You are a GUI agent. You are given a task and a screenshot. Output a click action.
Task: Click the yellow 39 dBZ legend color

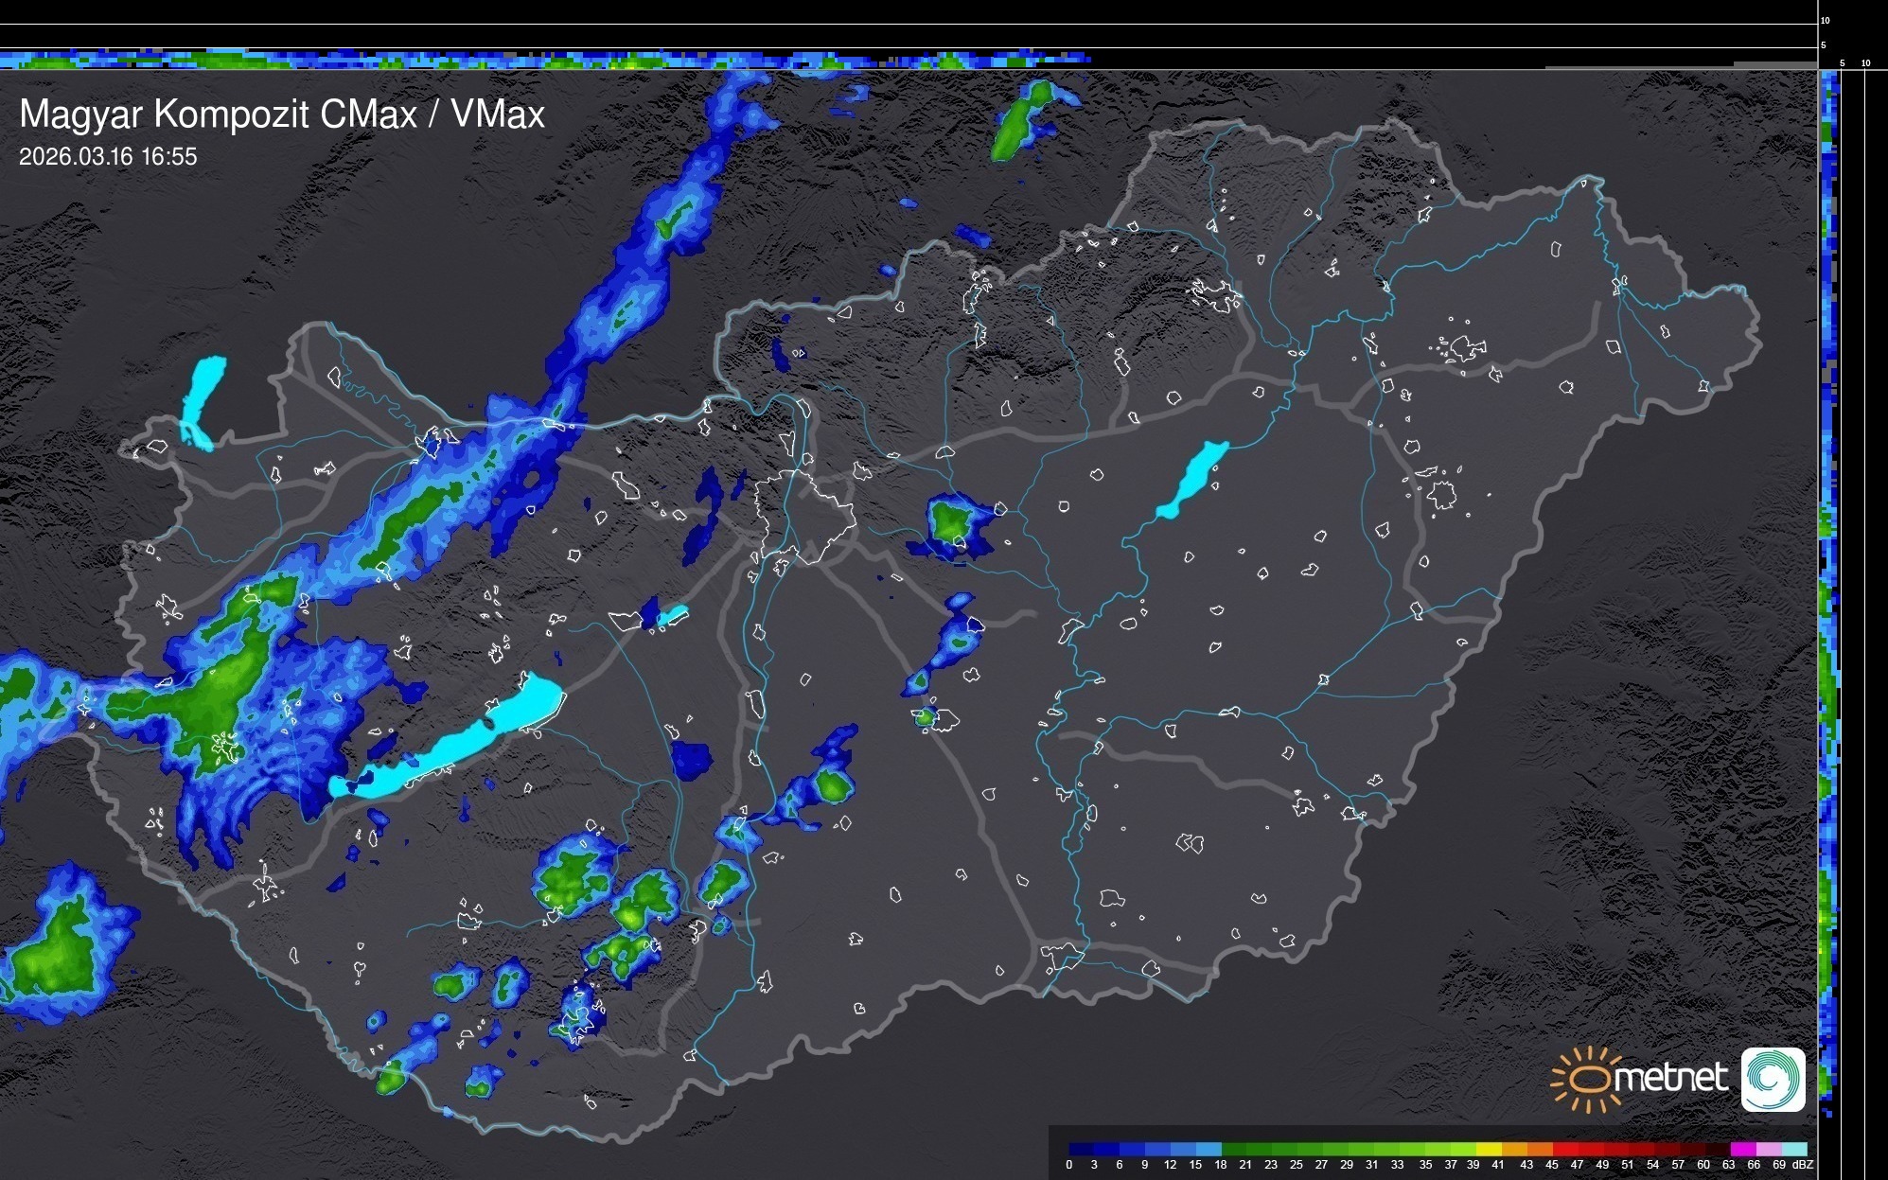[1488, 1149]
